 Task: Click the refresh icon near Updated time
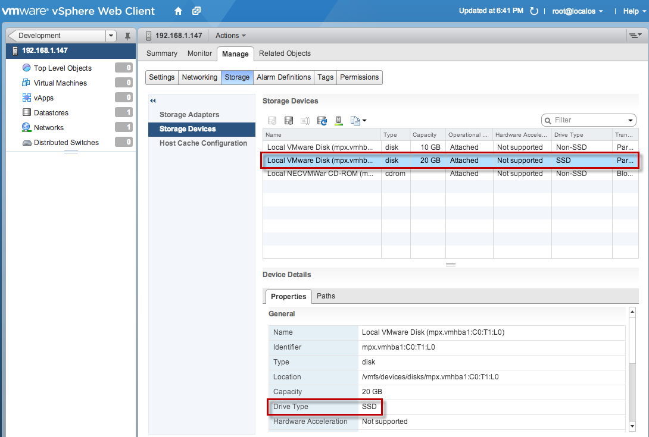[534, 11]
